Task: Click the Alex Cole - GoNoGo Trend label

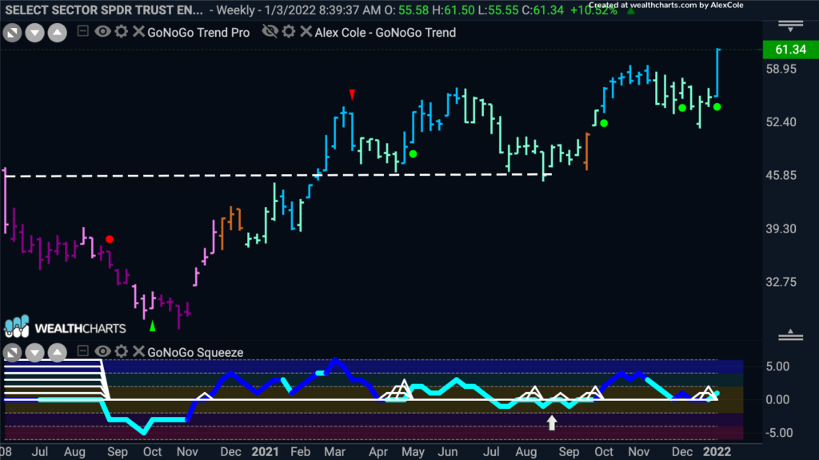Action: pyautogui.click(x=386, y=32)
